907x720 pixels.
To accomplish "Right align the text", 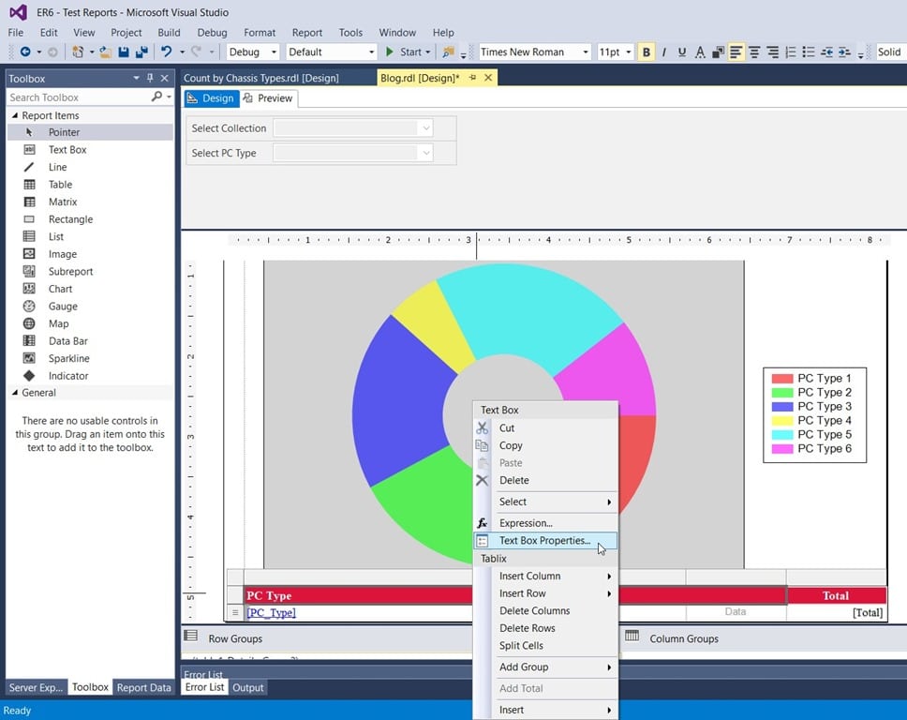I will click(772, 52).
